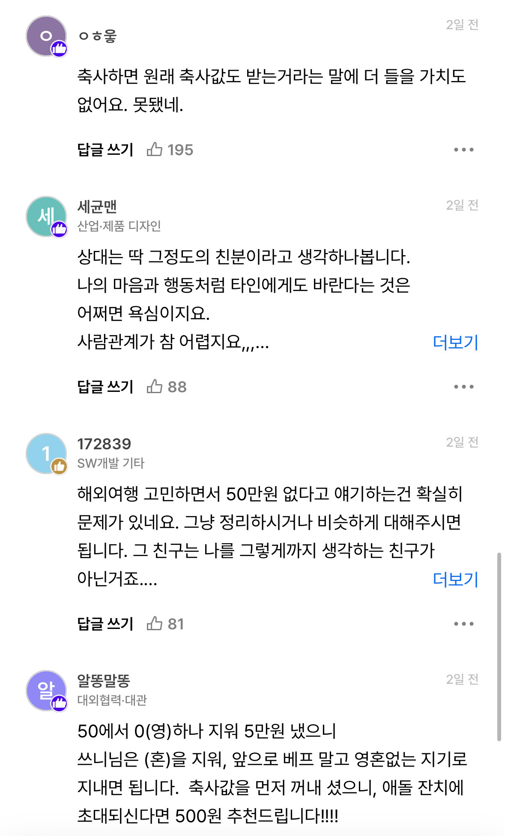The height and width of the screenshot is (836, 505).
Task: Open 세균맨's teal profile avatar
Action: [46, 217]
